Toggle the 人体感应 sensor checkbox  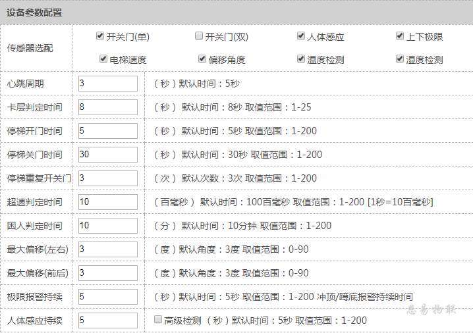(301, 36)
